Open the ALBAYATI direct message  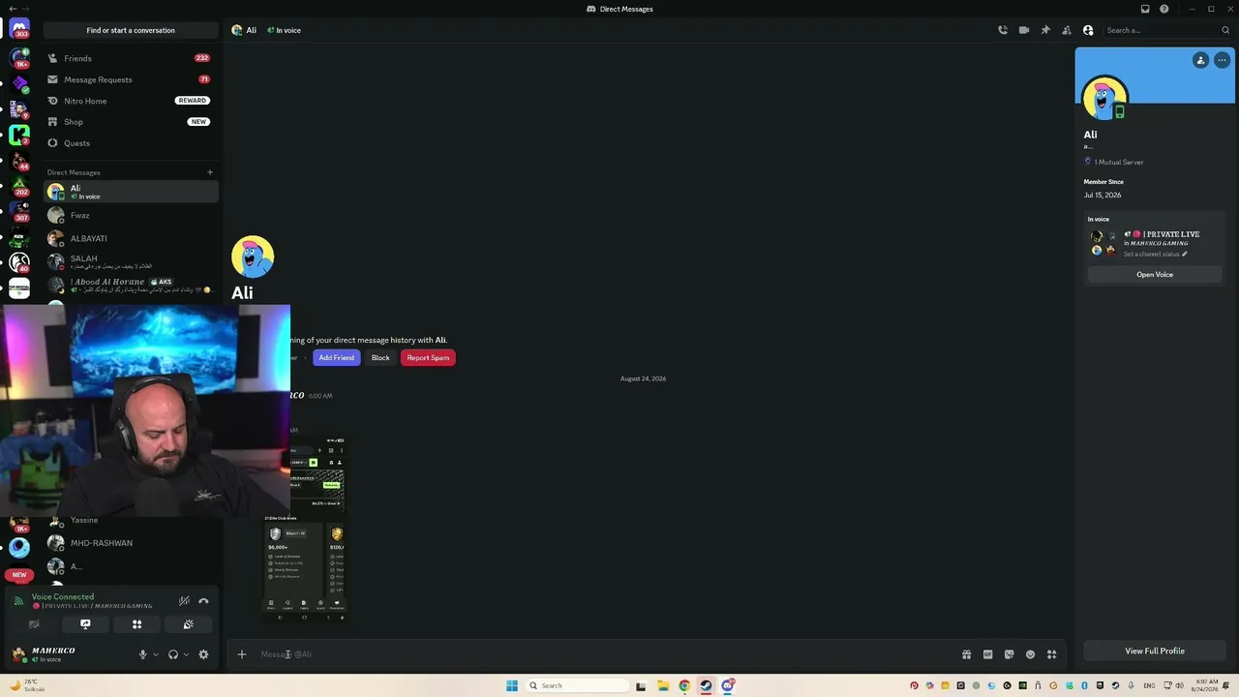pos(130,238)
